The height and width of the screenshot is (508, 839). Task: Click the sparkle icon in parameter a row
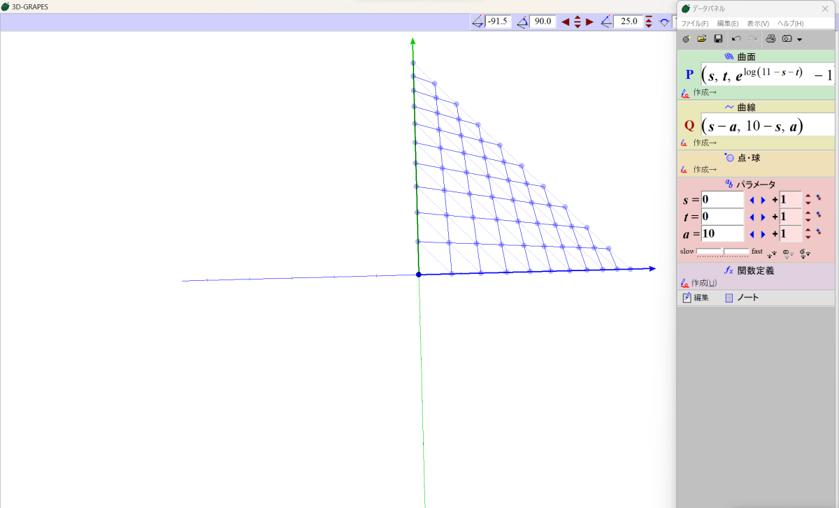pos(818,231)
